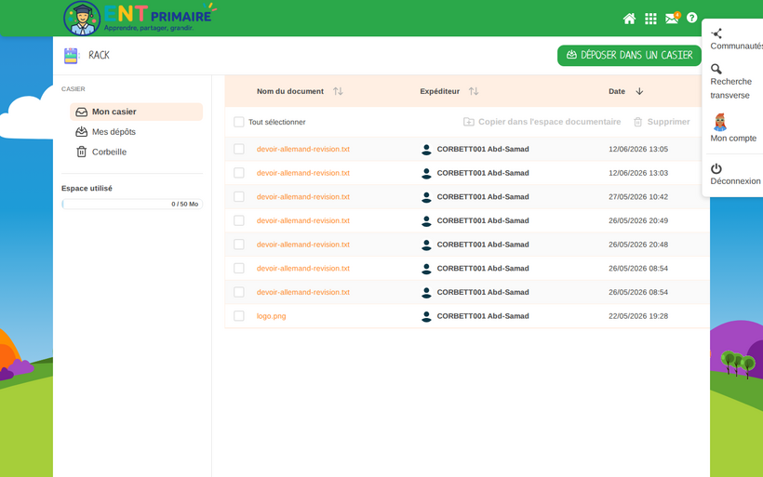Click the 0 / 50 Mo storage bar
The height and width of the screenshot is (477, 763).
coord(132,205)
